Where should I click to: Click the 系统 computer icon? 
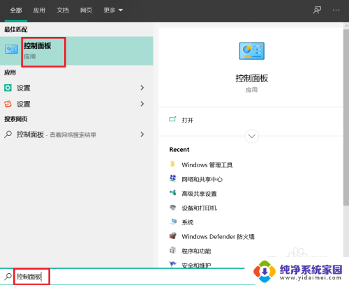coord(173,222)
